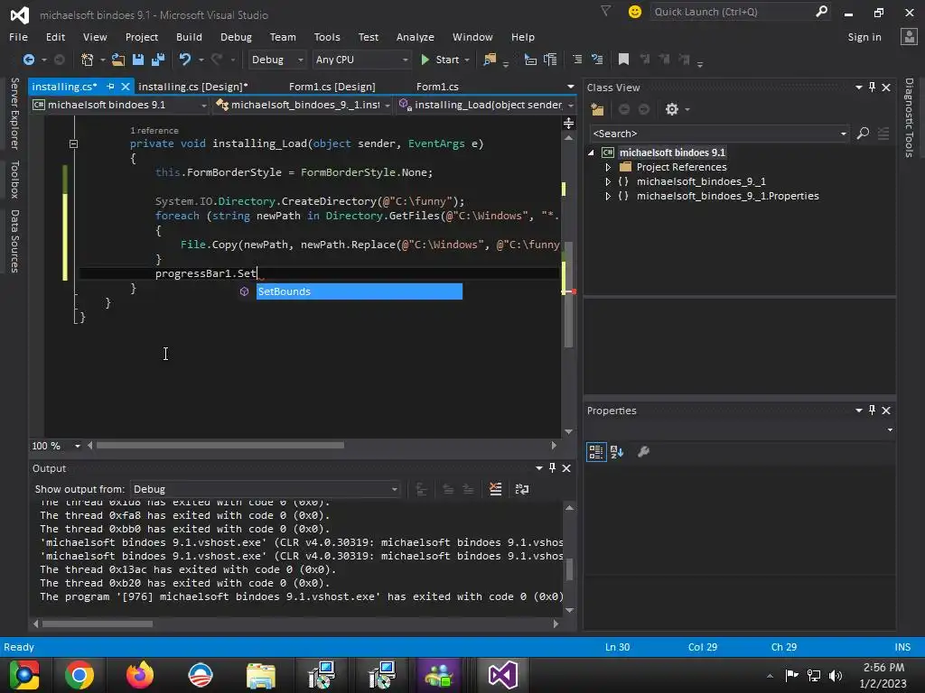Click Class View New Folder icon
Screen dimensions: 925x693
tap(597, 109)
